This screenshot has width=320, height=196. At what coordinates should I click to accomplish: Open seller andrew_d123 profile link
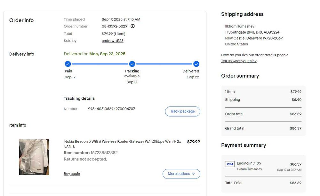tap(113, 41)
